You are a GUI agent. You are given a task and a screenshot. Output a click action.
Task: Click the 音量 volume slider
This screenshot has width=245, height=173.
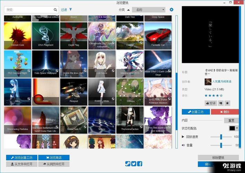221,145
